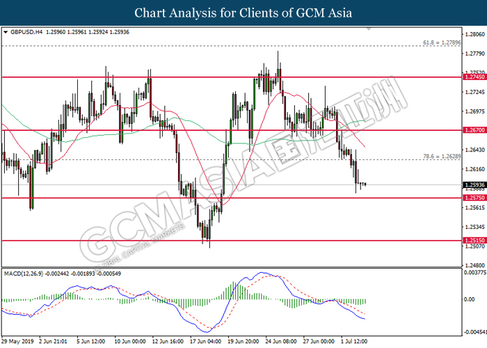Select the 5 Jun 12:00 time label
Viewport: 487px width, 348px height.
tap(90, 341)
